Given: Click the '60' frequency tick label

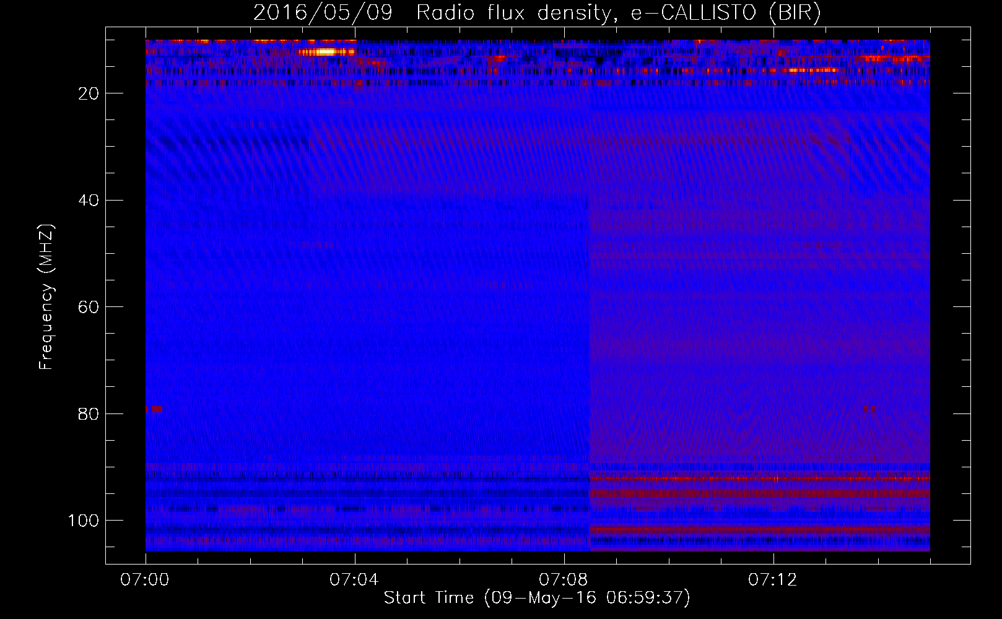Looking at the screenshot, I should [x=89, y=307].
